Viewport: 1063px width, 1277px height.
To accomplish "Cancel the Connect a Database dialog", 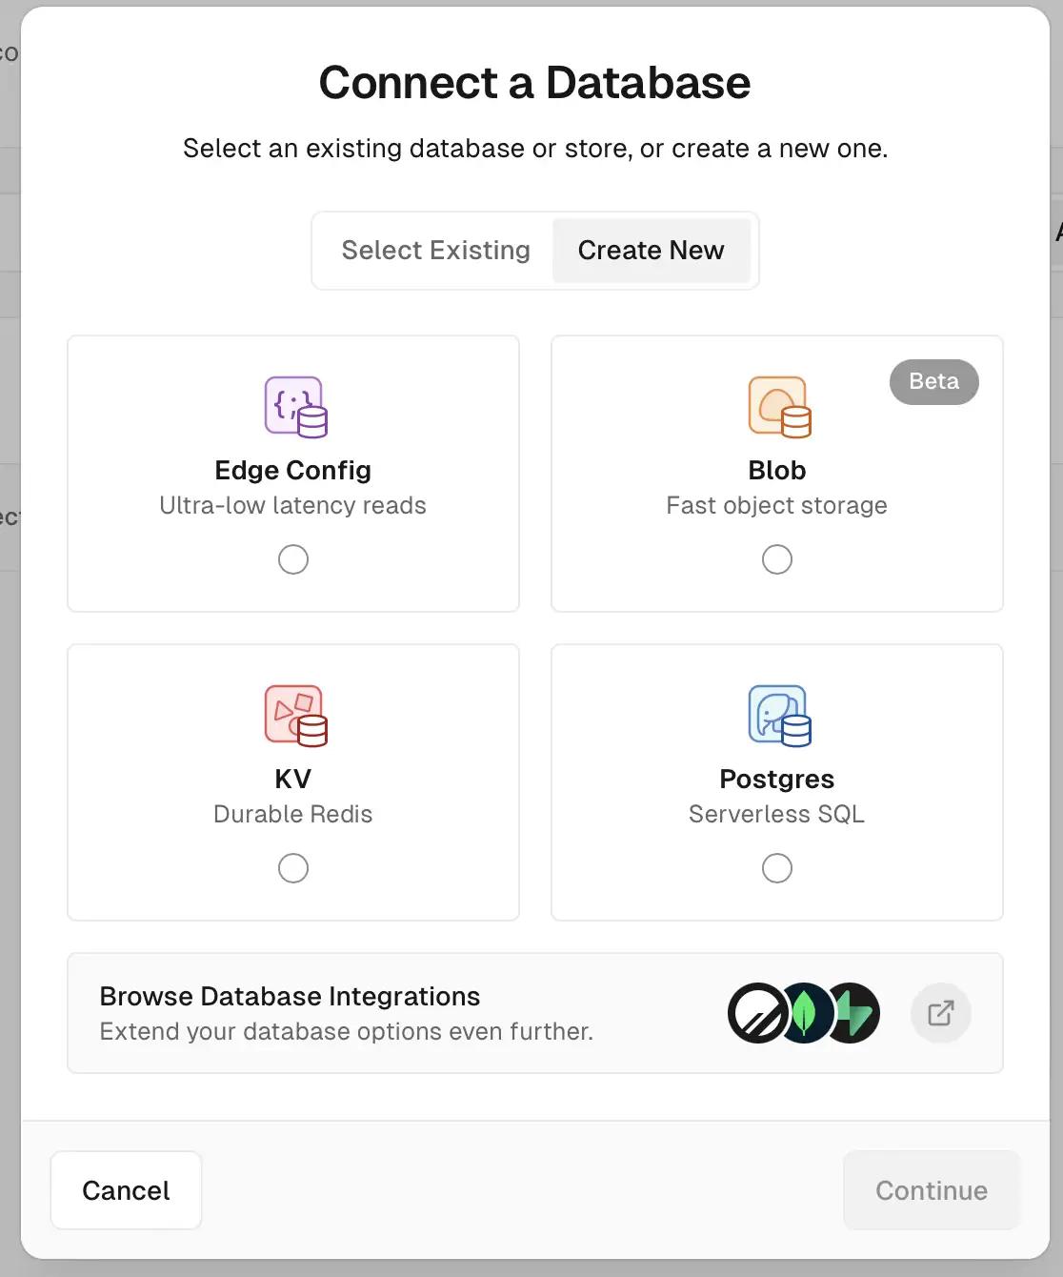I will coord(126,1190).
